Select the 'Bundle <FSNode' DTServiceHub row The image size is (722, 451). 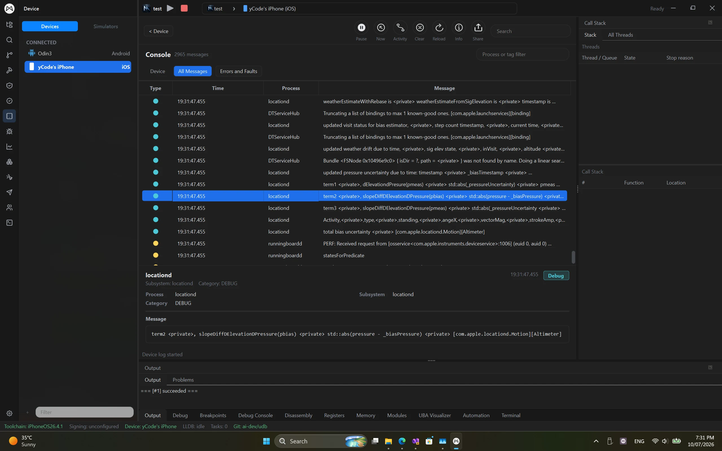(354, 160)
